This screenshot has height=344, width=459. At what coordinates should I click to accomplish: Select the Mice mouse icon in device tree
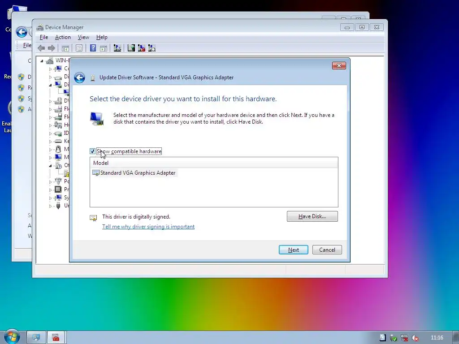click(58, 149)
